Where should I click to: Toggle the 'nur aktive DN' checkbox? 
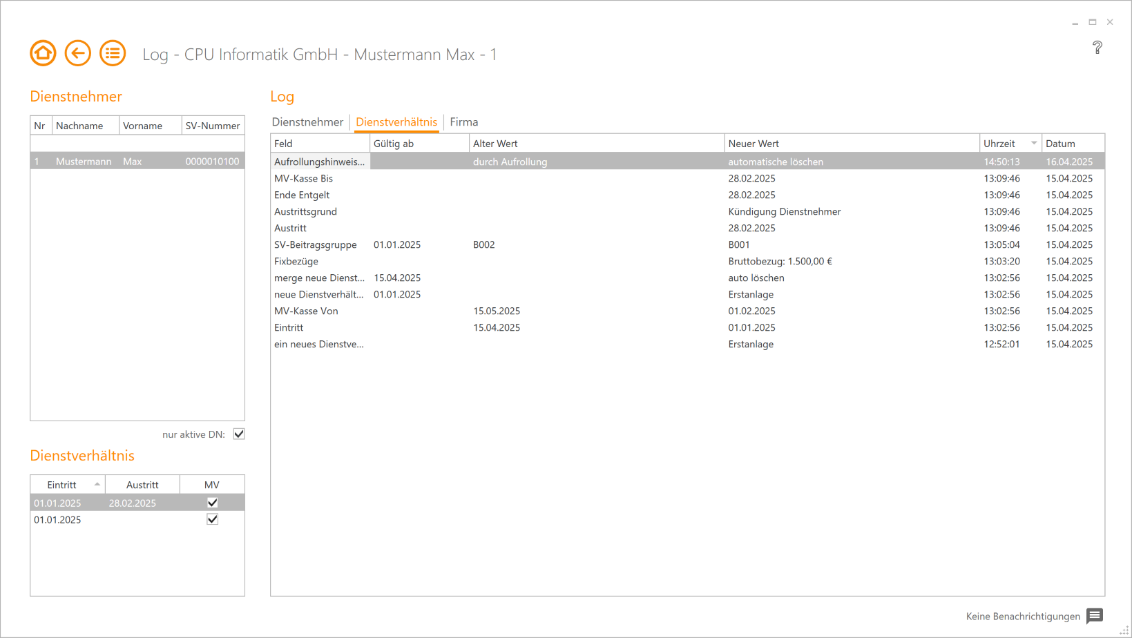pyautogui.click(x=239, y=434)
